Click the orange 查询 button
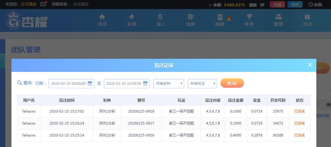Image resolution: width=331 pixels, height=147 pixels. [x=232, y=83]
